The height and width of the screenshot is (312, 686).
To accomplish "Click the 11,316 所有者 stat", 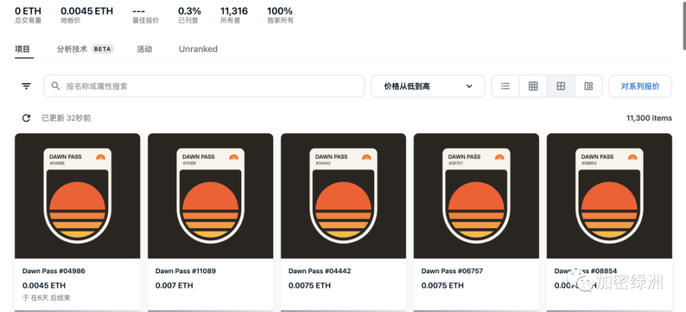I will (x=234, y=15).
